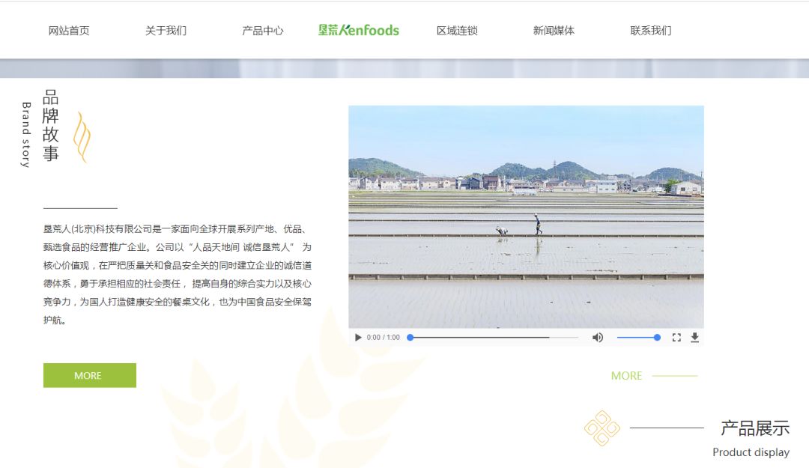The image size is (809, 468).
Task: Click the 产品展示 heading
Action: pyautogui.click(x=755, y=428)
